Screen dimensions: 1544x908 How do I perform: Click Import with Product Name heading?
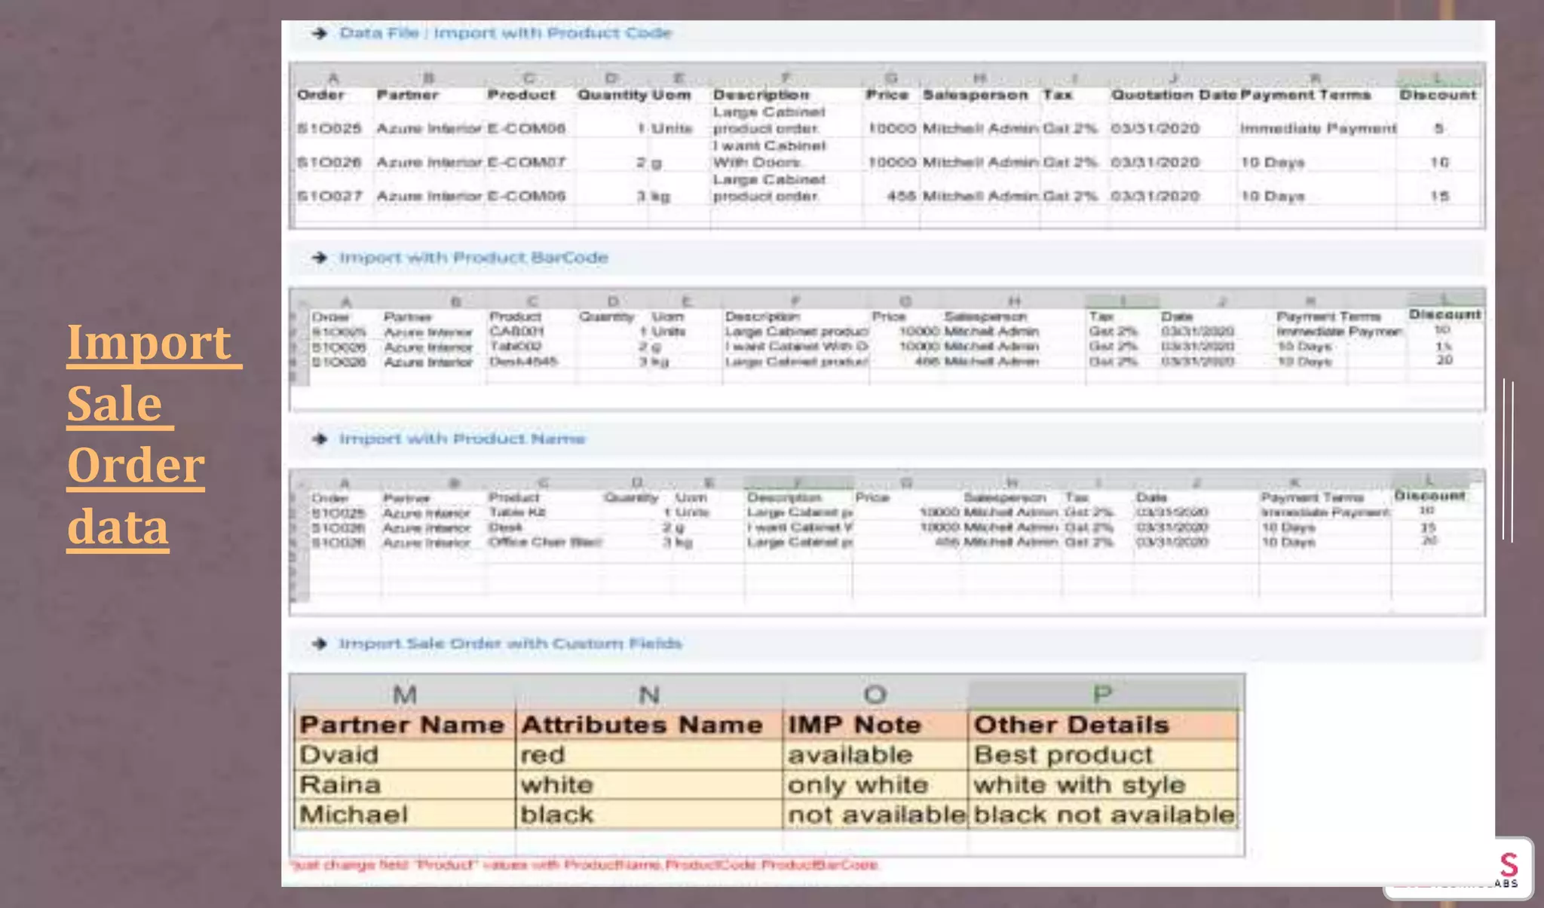461,439
